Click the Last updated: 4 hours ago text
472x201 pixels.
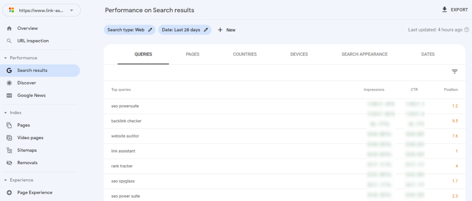(435, 30)
